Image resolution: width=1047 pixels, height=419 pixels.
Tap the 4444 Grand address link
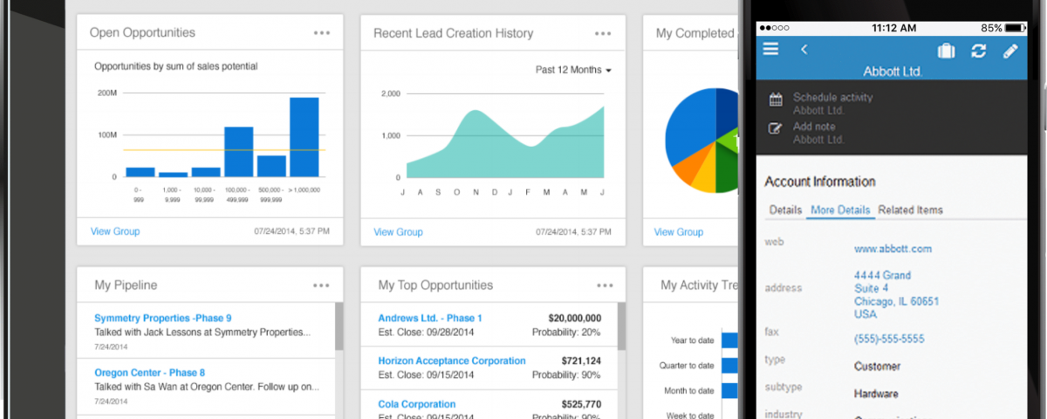[896, 294]
